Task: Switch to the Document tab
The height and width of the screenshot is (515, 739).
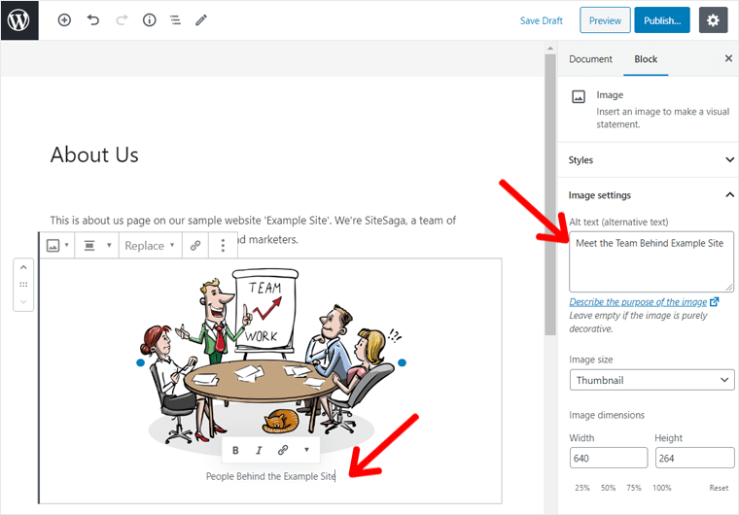Action: 590,59
